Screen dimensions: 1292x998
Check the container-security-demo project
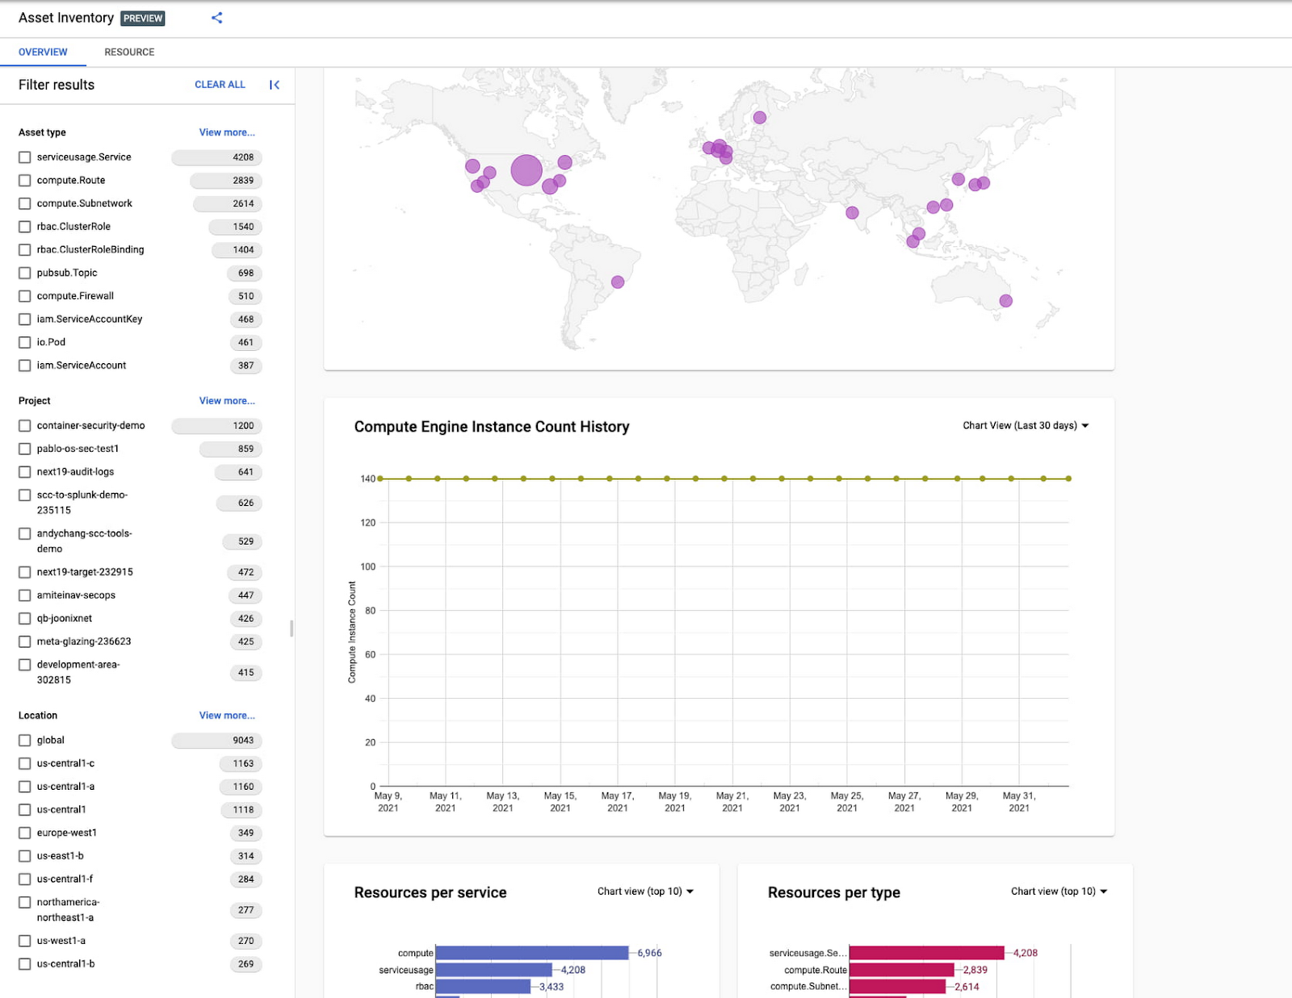click(x=24, y=425)
